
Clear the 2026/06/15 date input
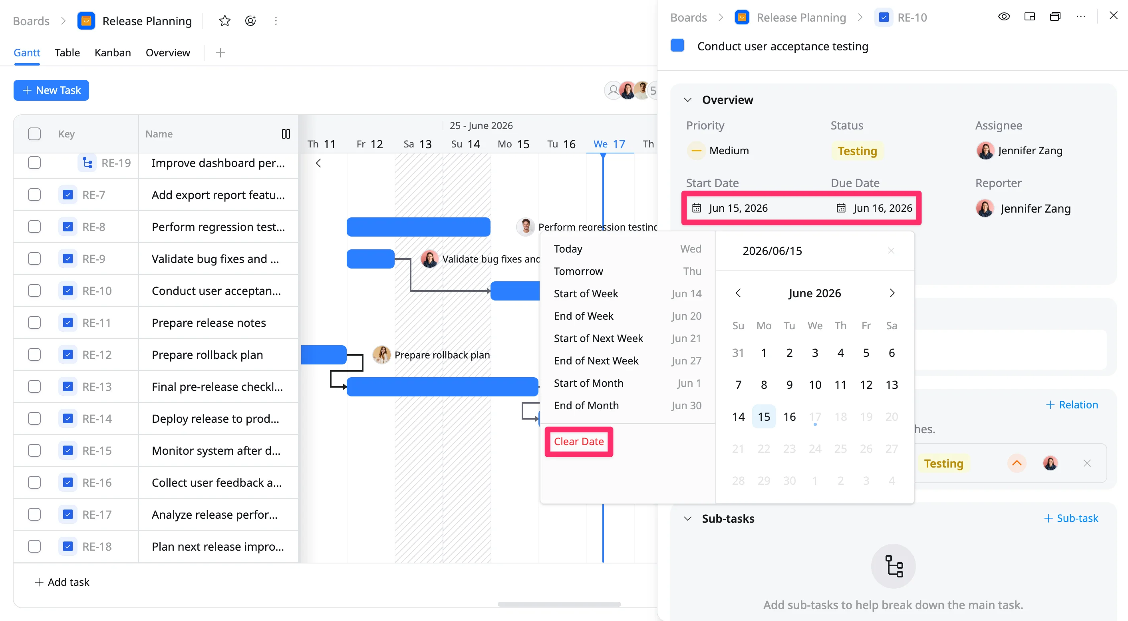(x=891, y=251)
